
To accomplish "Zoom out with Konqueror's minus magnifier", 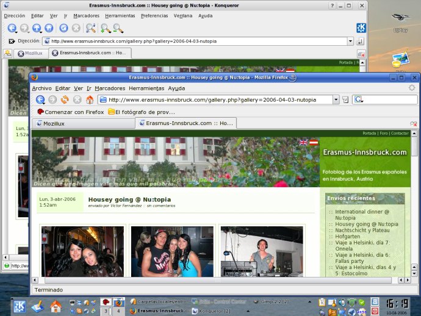I will (x=118, y=28).
